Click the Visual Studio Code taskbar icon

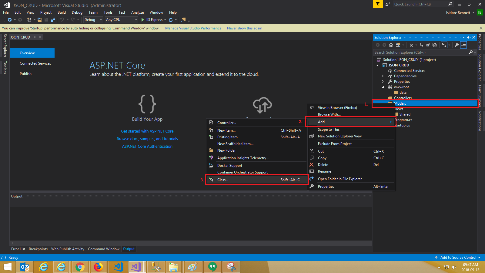coord(118,267)
